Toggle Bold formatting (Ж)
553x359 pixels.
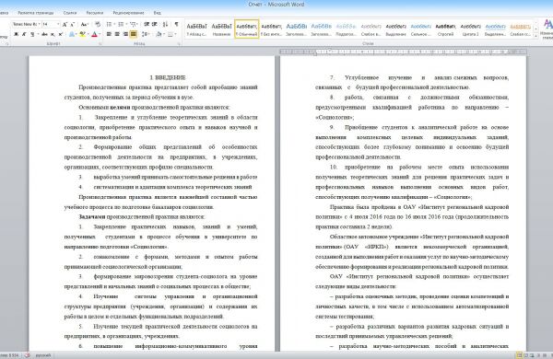[16, 34]
